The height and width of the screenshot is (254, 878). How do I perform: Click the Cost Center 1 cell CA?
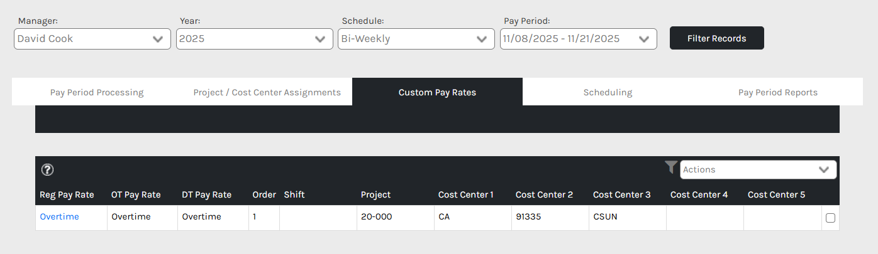473,218
